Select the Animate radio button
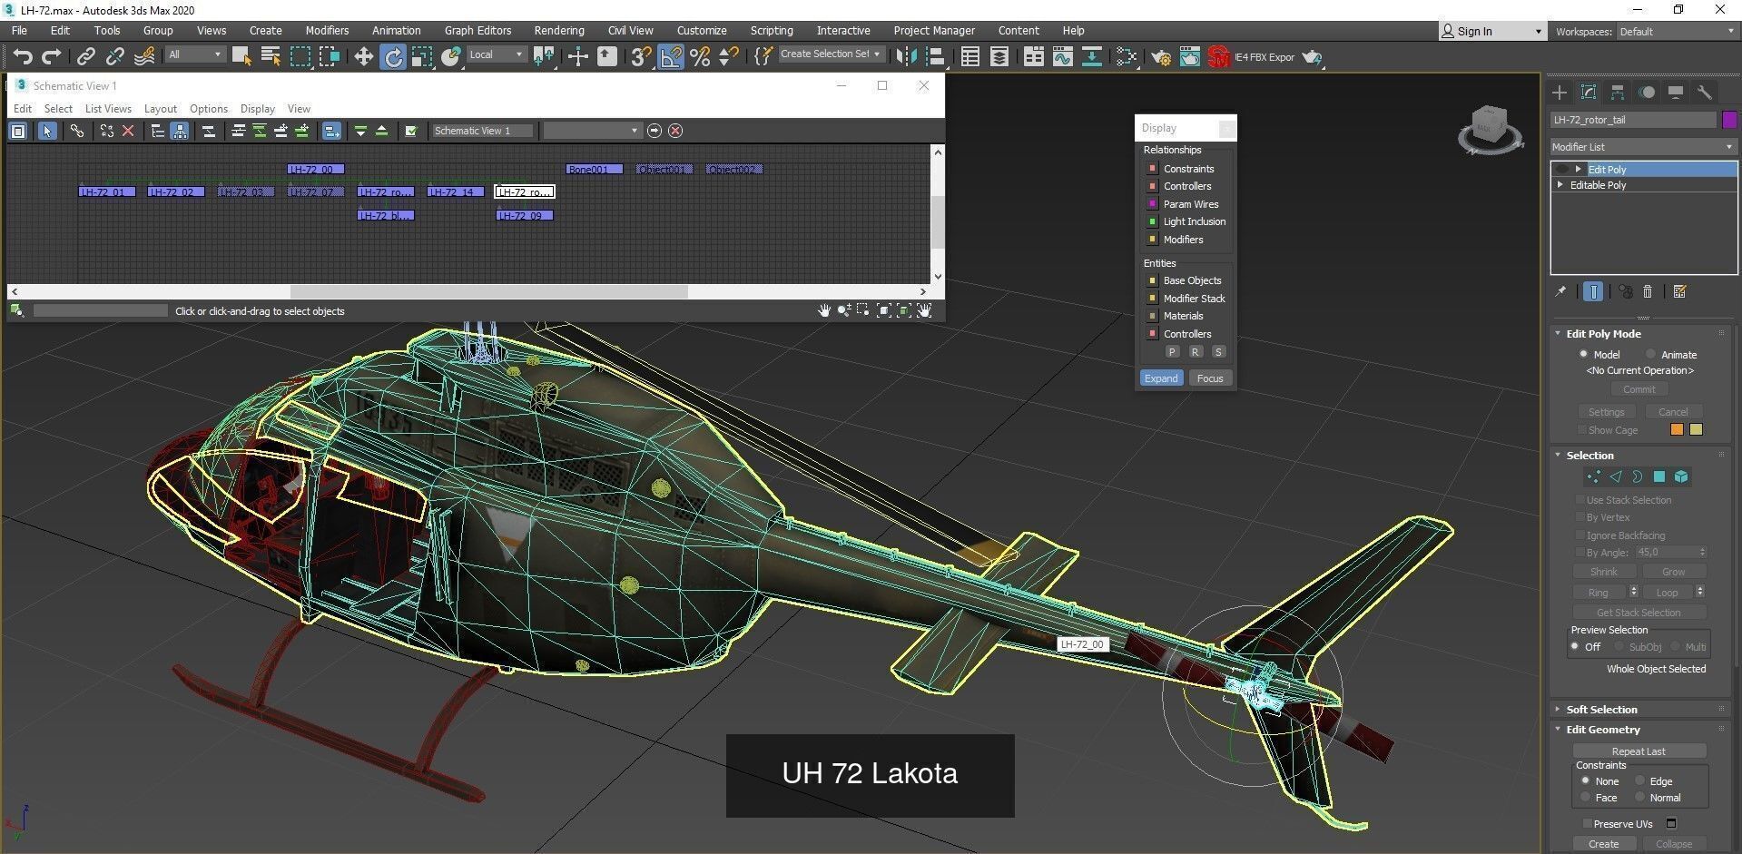Viewport: 1742px width, 854px height. [x=1651, y=354]
